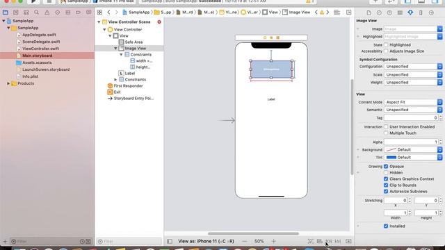This screenshot has height=250, width=445.
Task: Open the Semantic dropdown
Action: pyautogui.click(x=413, y=110)
